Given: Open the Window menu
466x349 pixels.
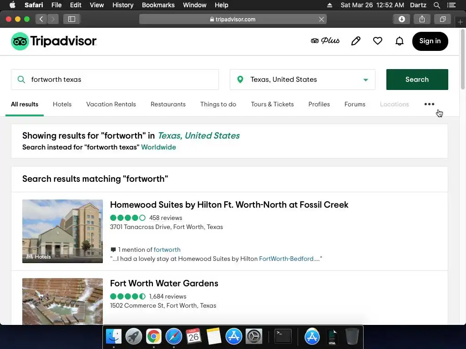Looking at the screenshot, I should coord(194,5).
